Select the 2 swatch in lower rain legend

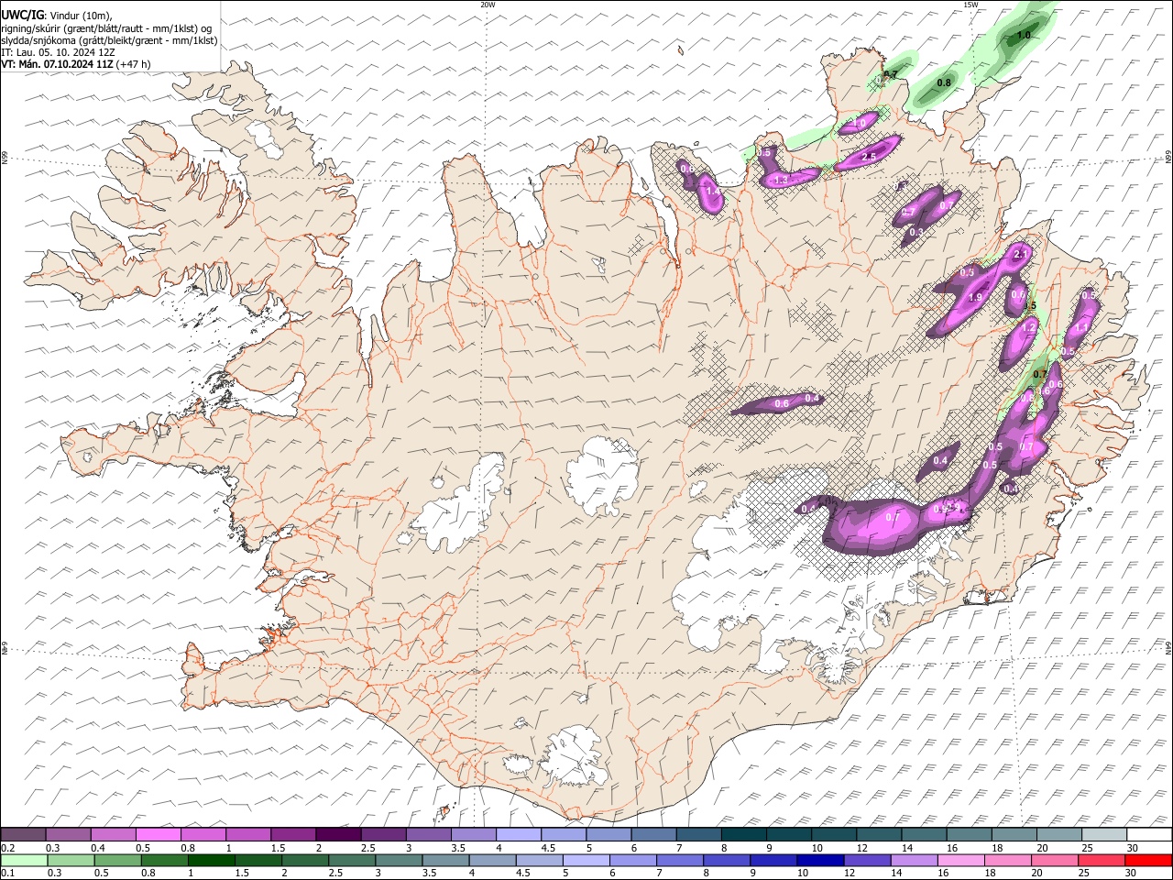pyautogui.click(x=305, y=860)
